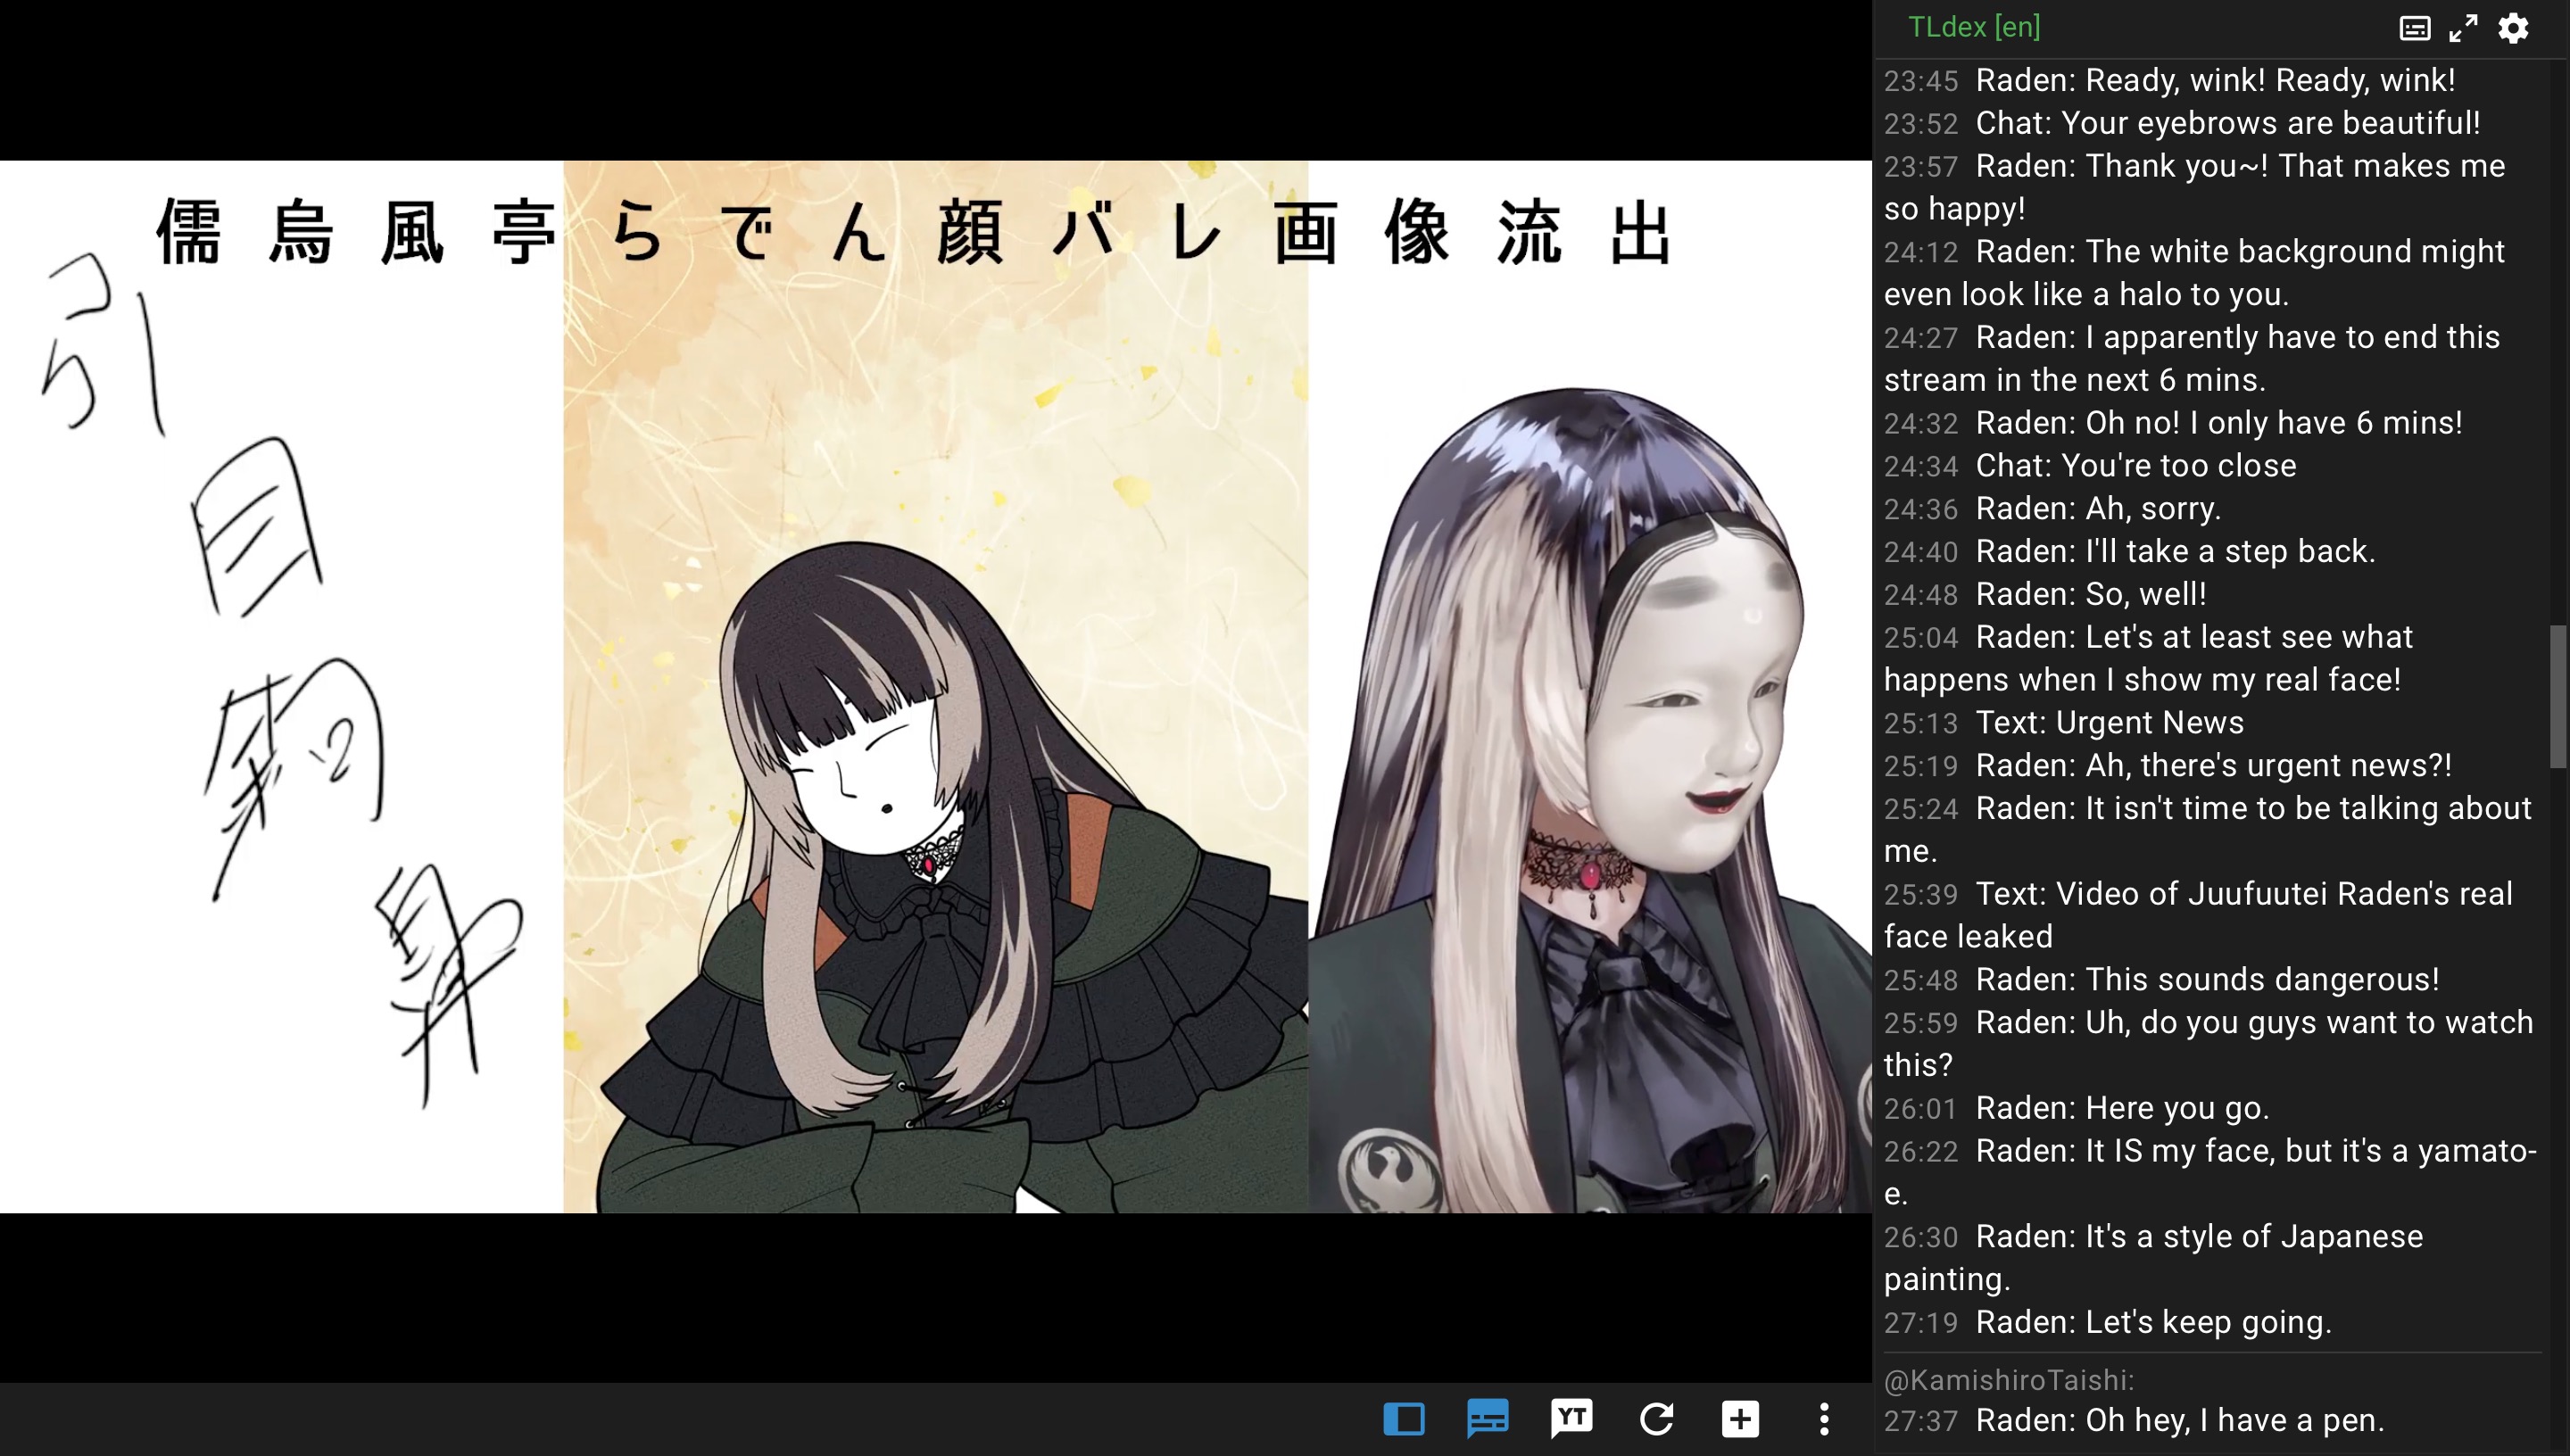Jump to timestamp 25:39 leaked-video line
The image size is (2570, 1456).
coord(1920,895)
